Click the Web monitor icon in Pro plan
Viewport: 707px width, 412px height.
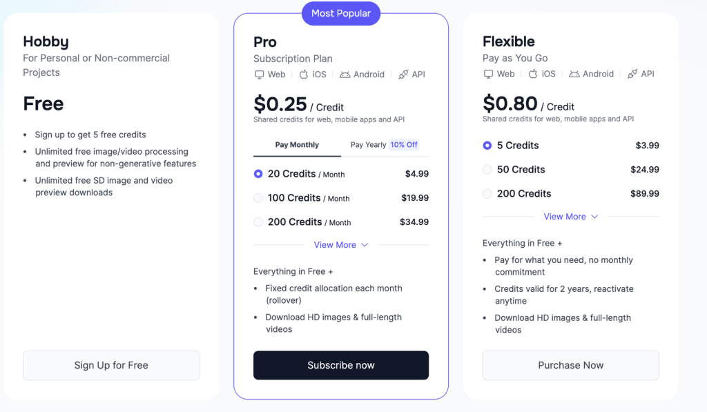coord(260,75)
